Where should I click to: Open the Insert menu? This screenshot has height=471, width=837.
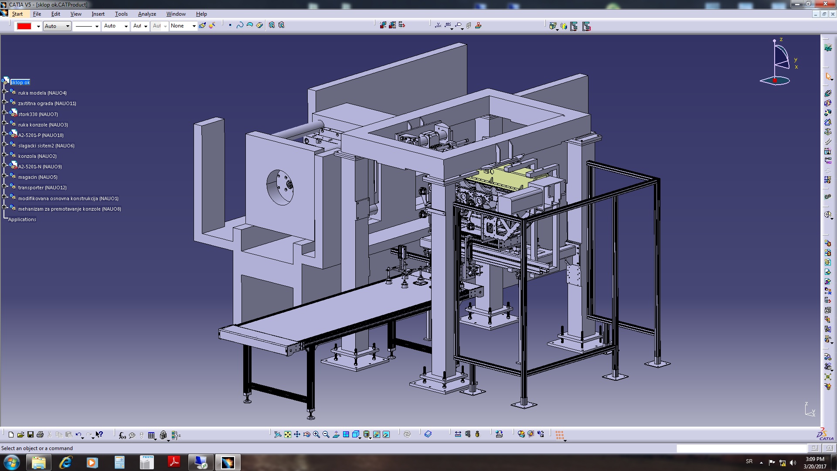pos(98,14)
